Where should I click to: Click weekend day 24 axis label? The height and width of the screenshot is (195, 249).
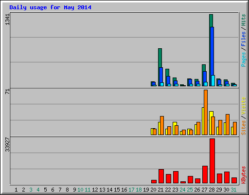[182, 190]
